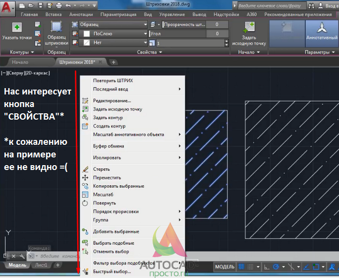
Task: Open the Главная ribbon tab
Action: click(x=29, y=15)
